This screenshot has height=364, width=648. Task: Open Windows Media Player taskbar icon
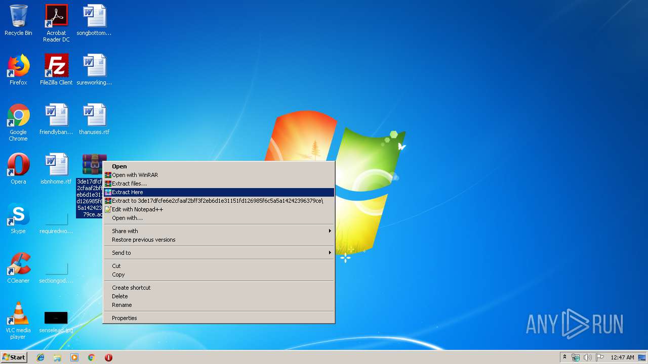[74, 357]
